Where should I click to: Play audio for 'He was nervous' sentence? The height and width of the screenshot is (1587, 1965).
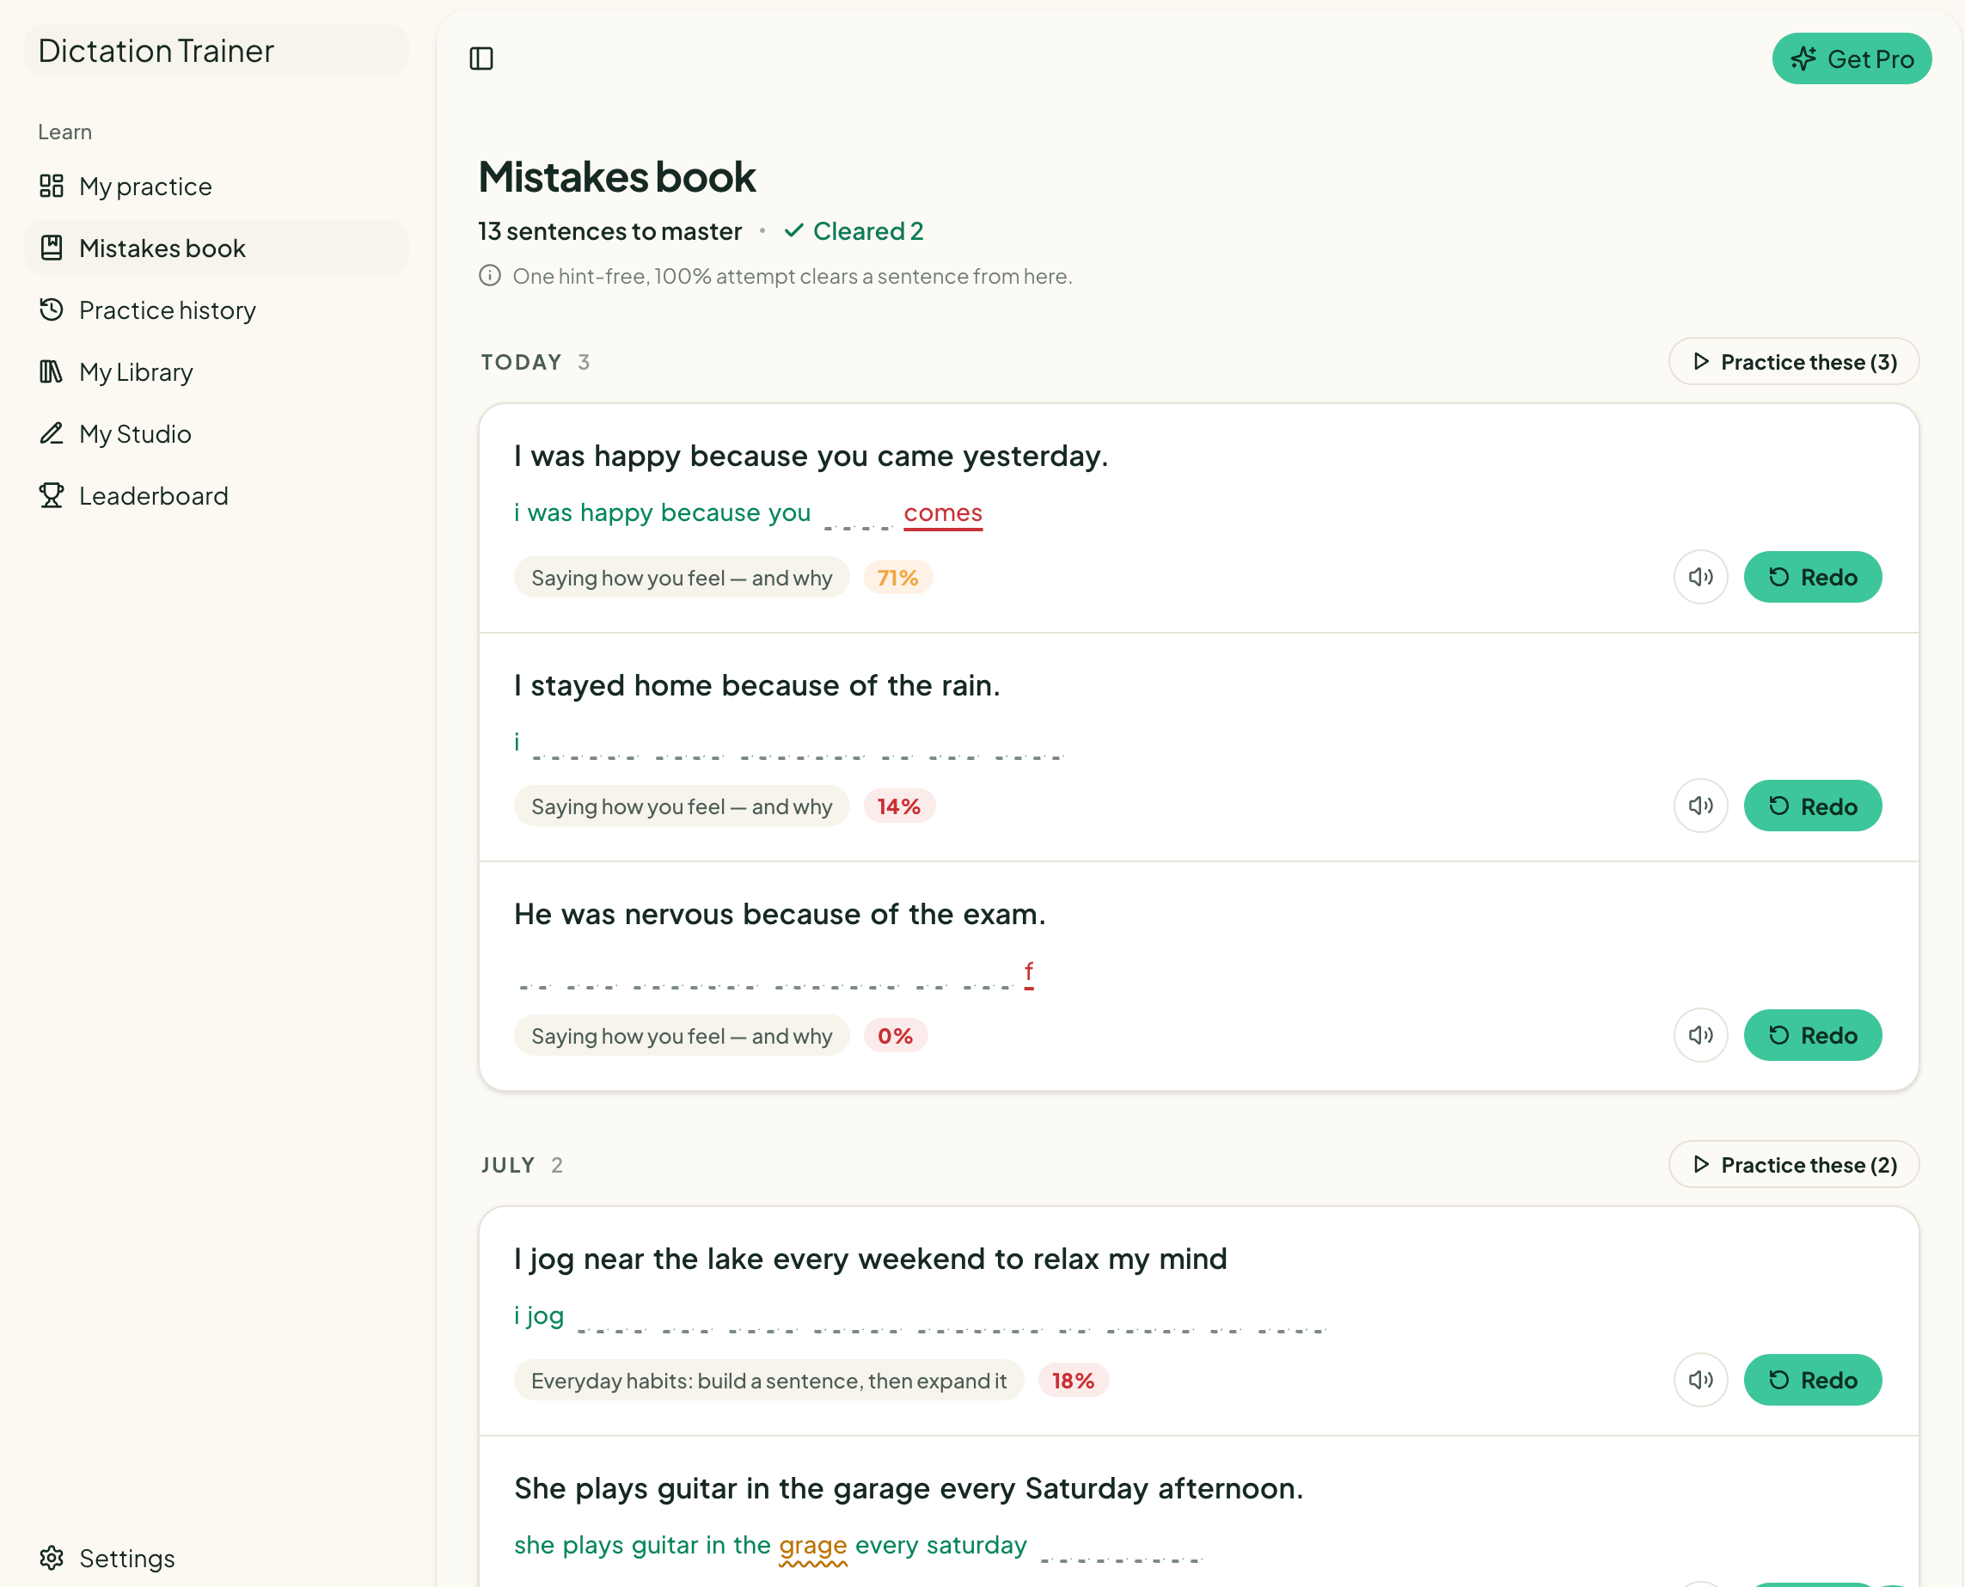tap(1700, 1035)
